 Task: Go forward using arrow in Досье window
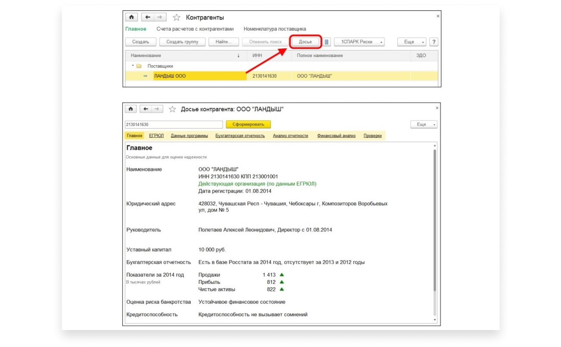tap(157, 109)
